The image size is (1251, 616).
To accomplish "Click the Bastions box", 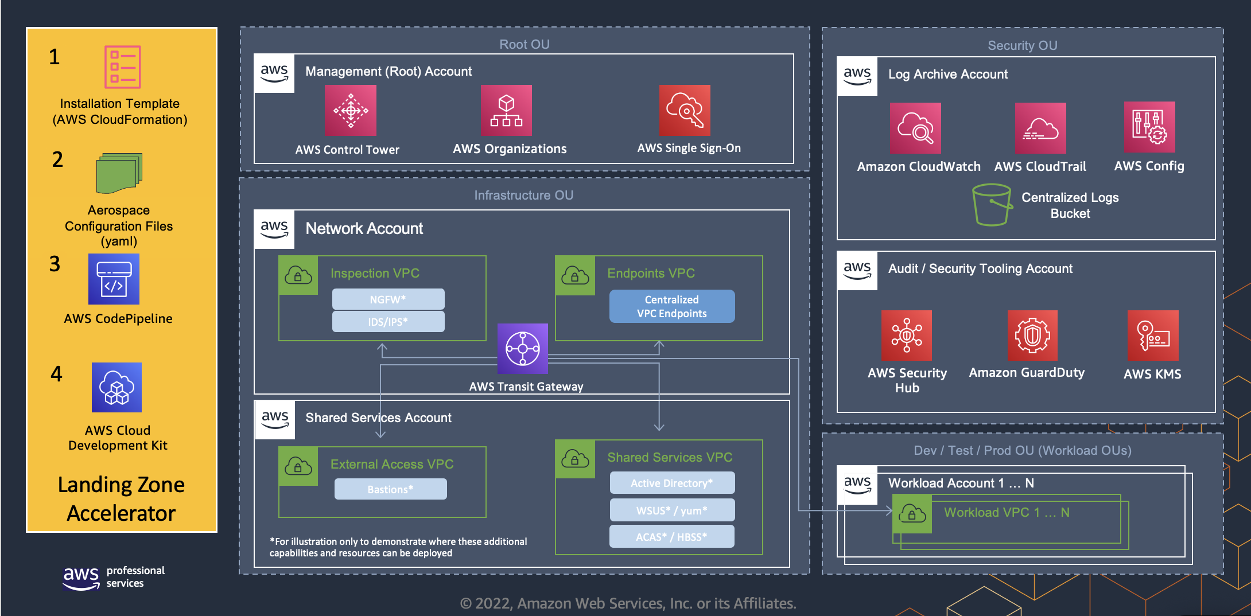I will (x=390, y=489).
